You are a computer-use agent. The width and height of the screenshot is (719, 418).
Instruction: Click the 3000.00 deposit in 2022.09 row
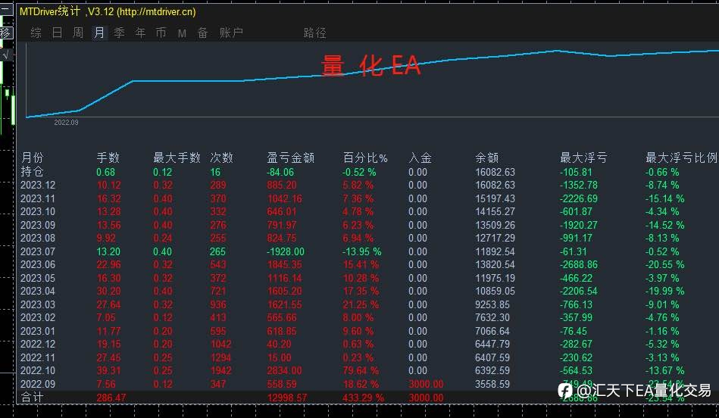pyautogui.click(x=426, y=384)
